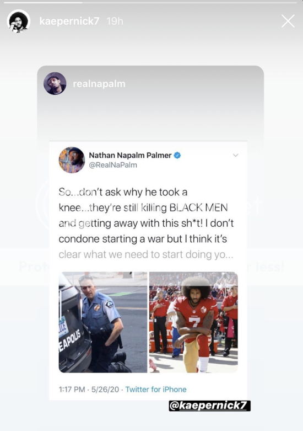Click the blue verified badge icon
Viewport: 303px width, 431px height.
177,155
